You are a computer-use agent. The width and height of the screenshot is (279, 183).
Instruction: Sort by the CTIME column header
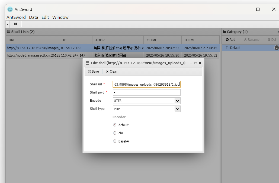tap(163, 40)
